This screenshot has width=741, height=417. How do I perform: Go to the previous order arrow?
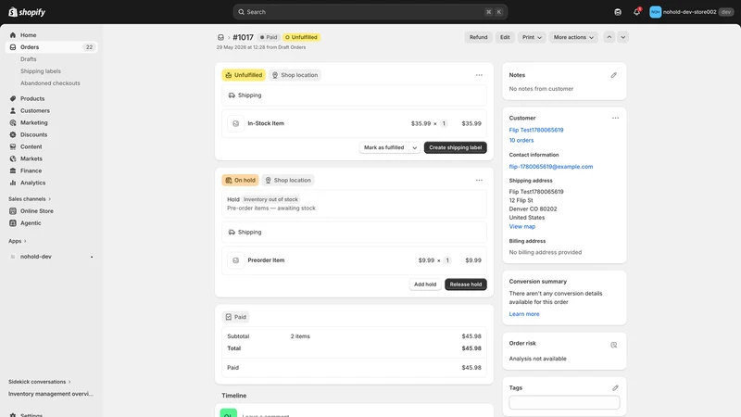point(609,37)
